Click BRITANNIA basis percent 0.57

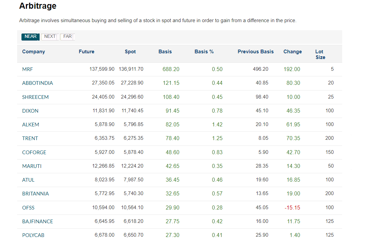coord(217,194)
